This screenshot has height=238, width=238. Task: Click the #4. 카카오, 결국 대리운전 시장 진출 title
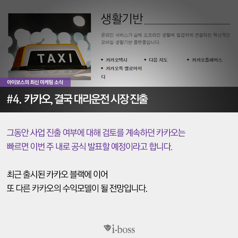[77, 99]
